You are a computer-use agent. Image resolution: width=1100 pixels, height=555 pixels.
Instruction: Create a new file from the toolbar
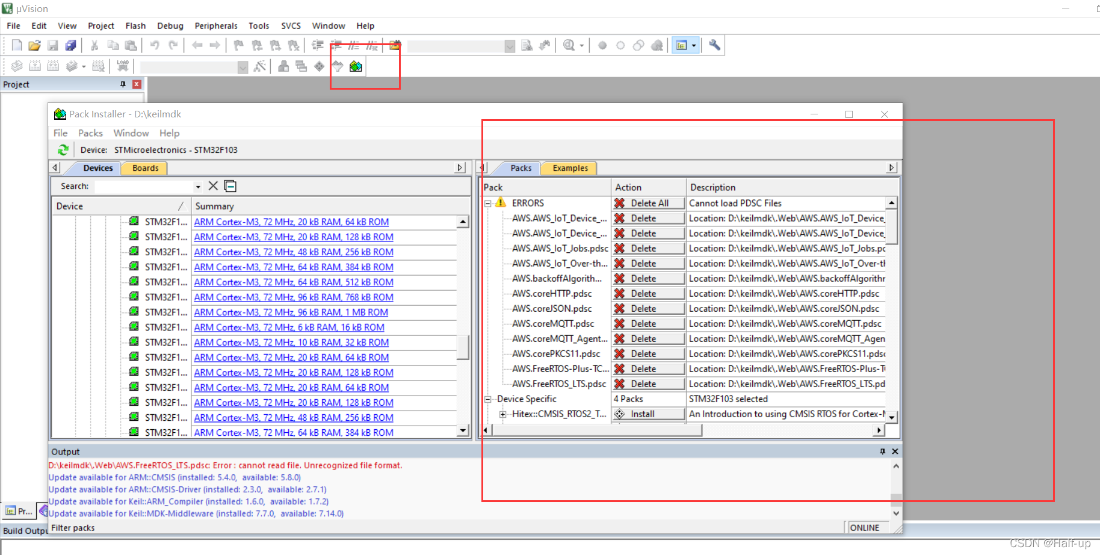click(x=17, y=45)
